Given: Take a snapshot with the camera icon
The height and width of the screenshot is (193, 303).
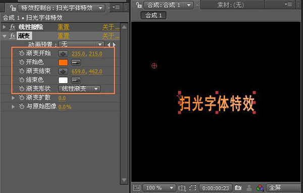Looking at the screenshot, I should [238, 187].
